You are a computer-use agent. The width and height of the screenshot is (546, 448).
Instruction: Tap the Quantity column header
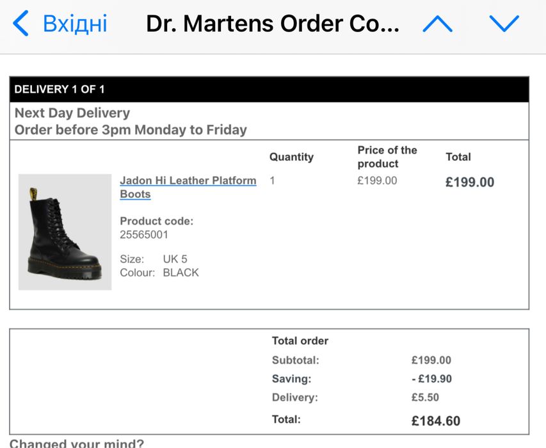coord(291,157)
